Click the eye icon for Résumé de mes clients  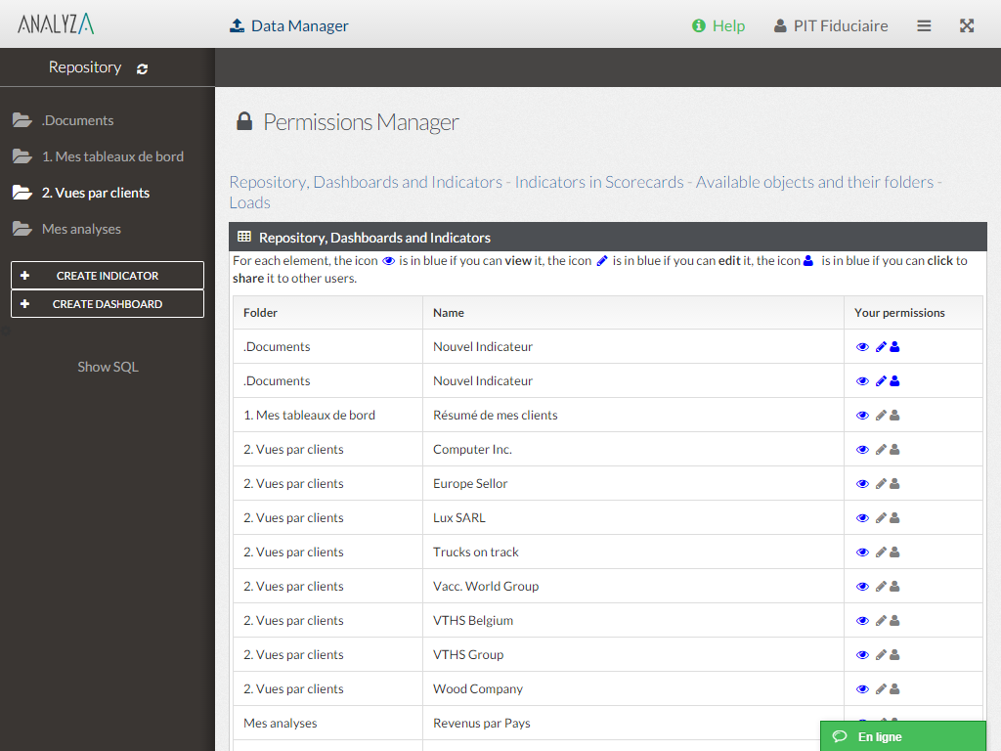click(862, 415)
